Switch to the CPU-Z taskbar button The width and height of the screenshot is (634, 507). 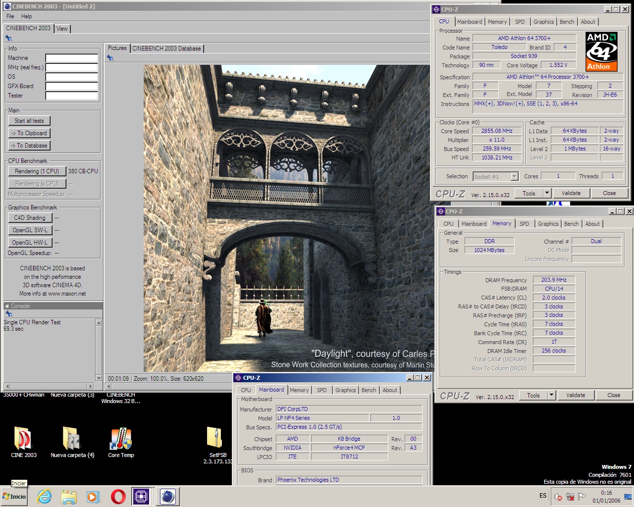coord(142,496)
